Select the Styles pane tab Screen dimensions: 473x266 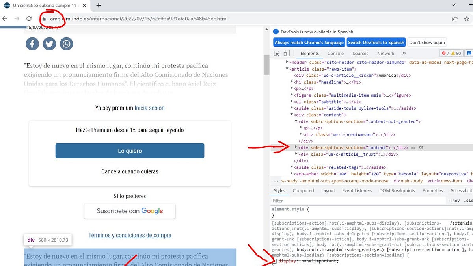[x=279, y=190]
